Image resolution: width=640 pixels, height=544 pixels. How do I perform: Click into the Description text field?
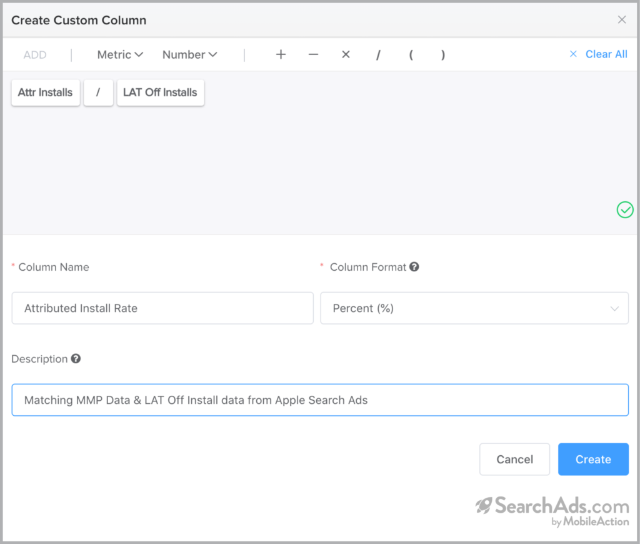(320, 400)
